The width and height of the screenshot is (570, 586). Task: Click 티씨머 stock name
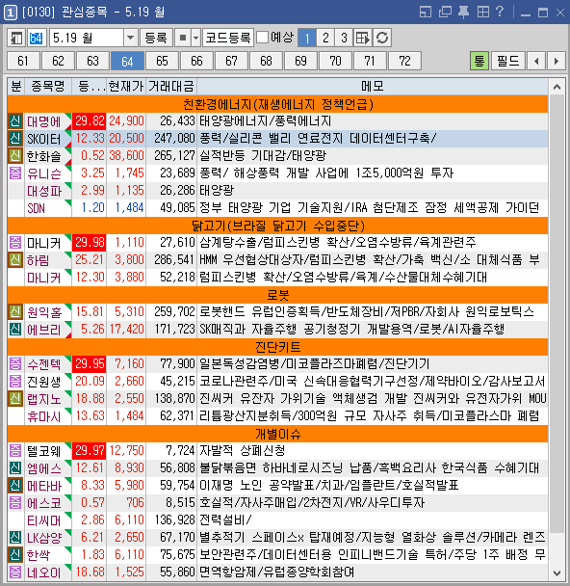[43, 519]
